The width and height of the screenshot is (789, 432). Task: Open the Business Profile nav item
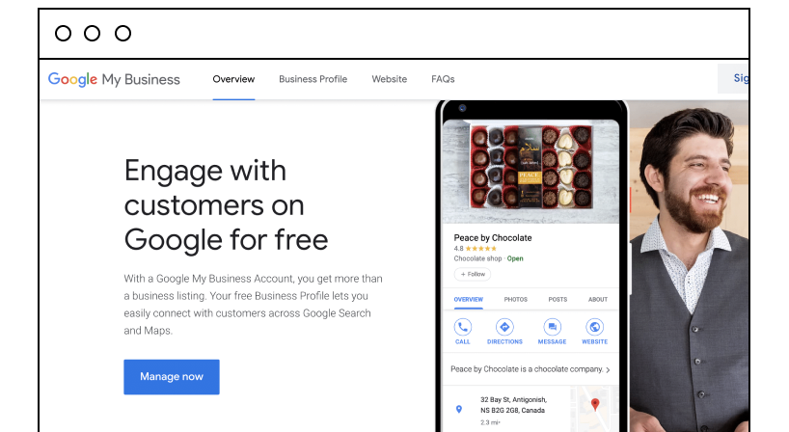point(313,79)
